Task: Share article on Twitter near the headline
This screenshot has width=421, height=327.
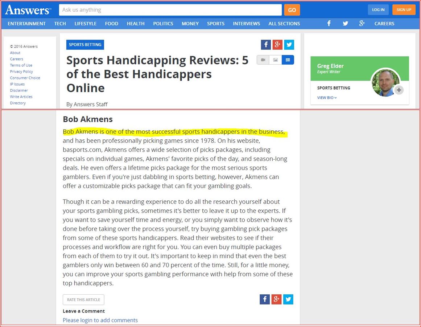Action: [289, 45]
